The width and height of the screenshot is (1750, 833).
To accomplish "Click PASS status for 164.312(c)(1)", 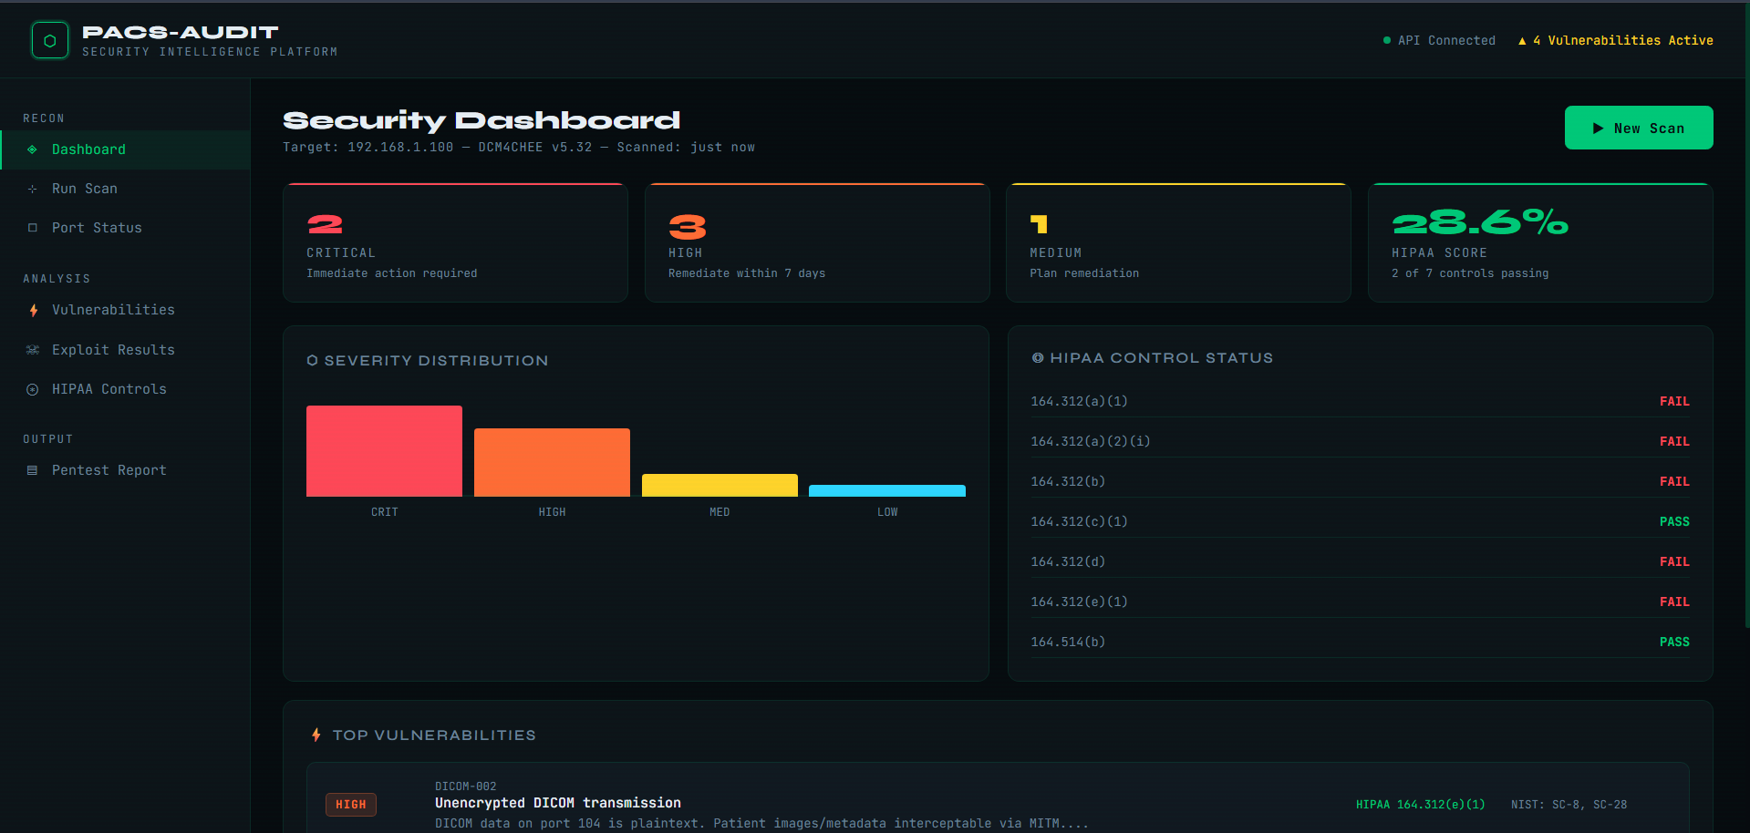I will tap(1674, 522).
